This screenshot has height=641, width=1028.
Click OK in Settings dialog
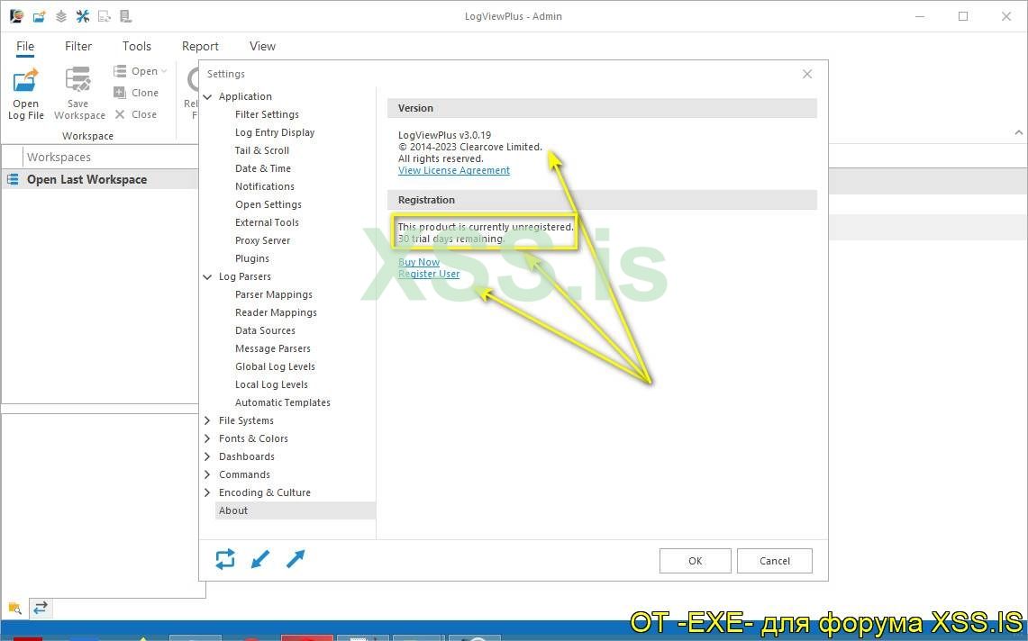coord(695,561)
